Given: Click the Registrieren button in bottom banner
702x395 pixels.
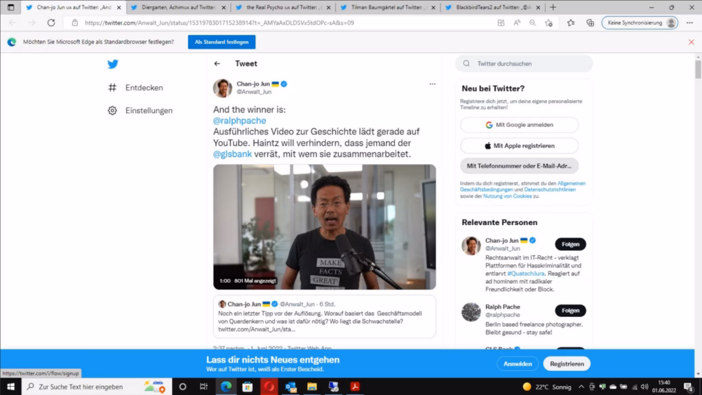Looking at the screenshot, I should (x=566, y=363).
